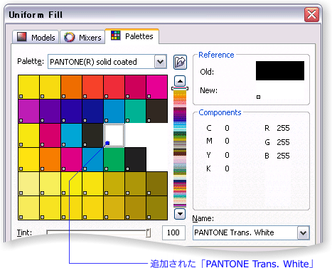Switch to the Mixers tab
Image resolution: width=332 pixels, height=268 pixels.
82,37
